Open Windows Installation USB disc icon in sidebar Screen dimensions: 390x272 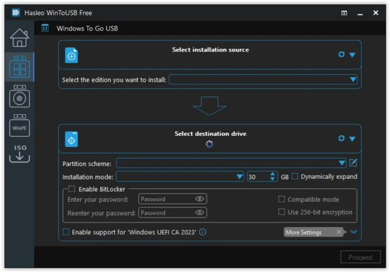pyautogui.click(x=19, y=96)
